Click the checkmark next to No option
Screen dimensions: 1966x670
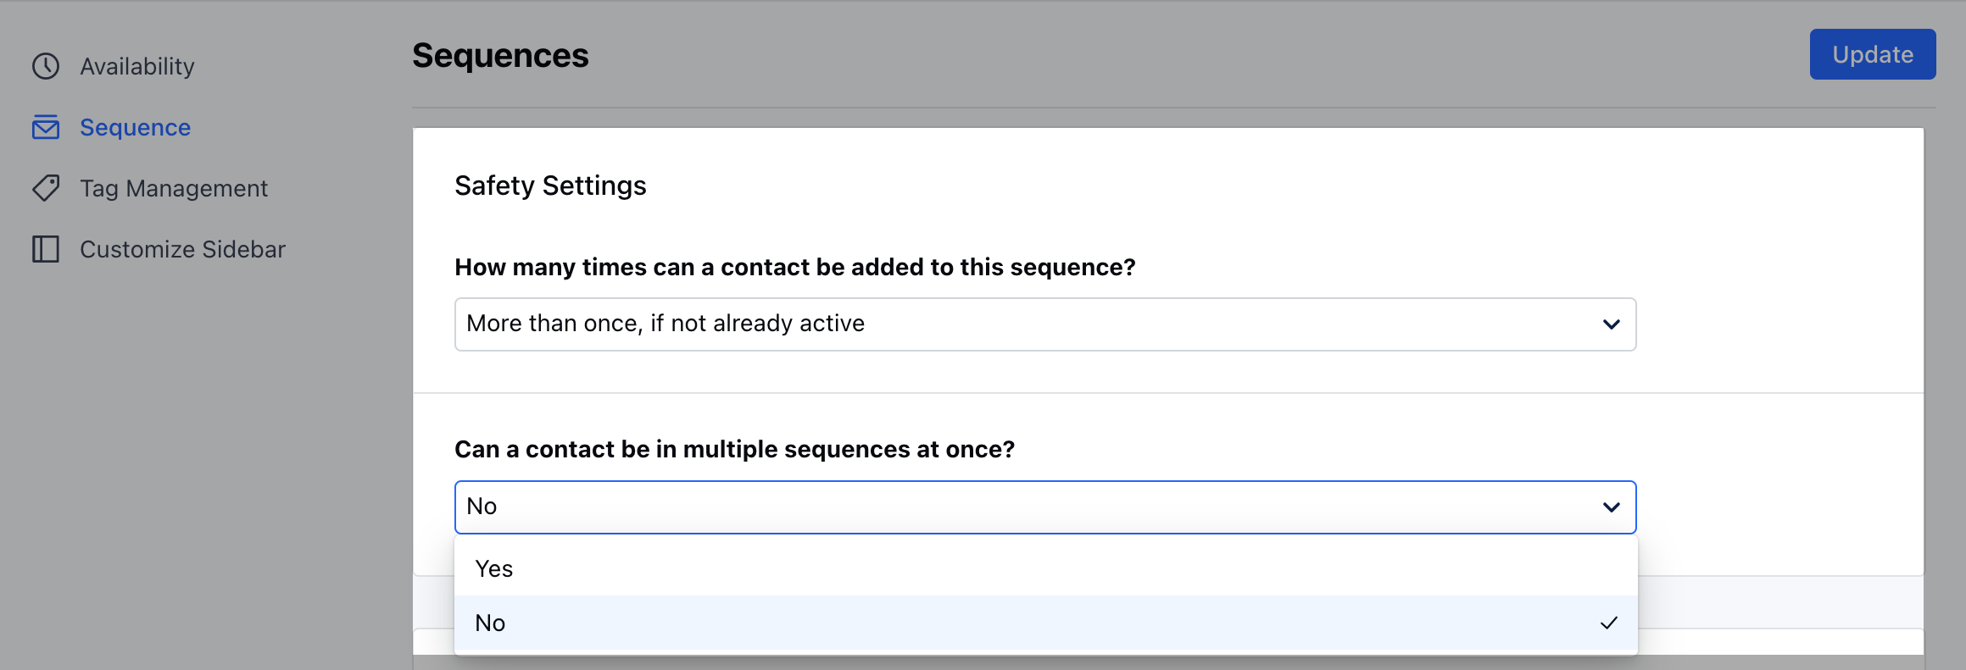(x=1609, y=623)
